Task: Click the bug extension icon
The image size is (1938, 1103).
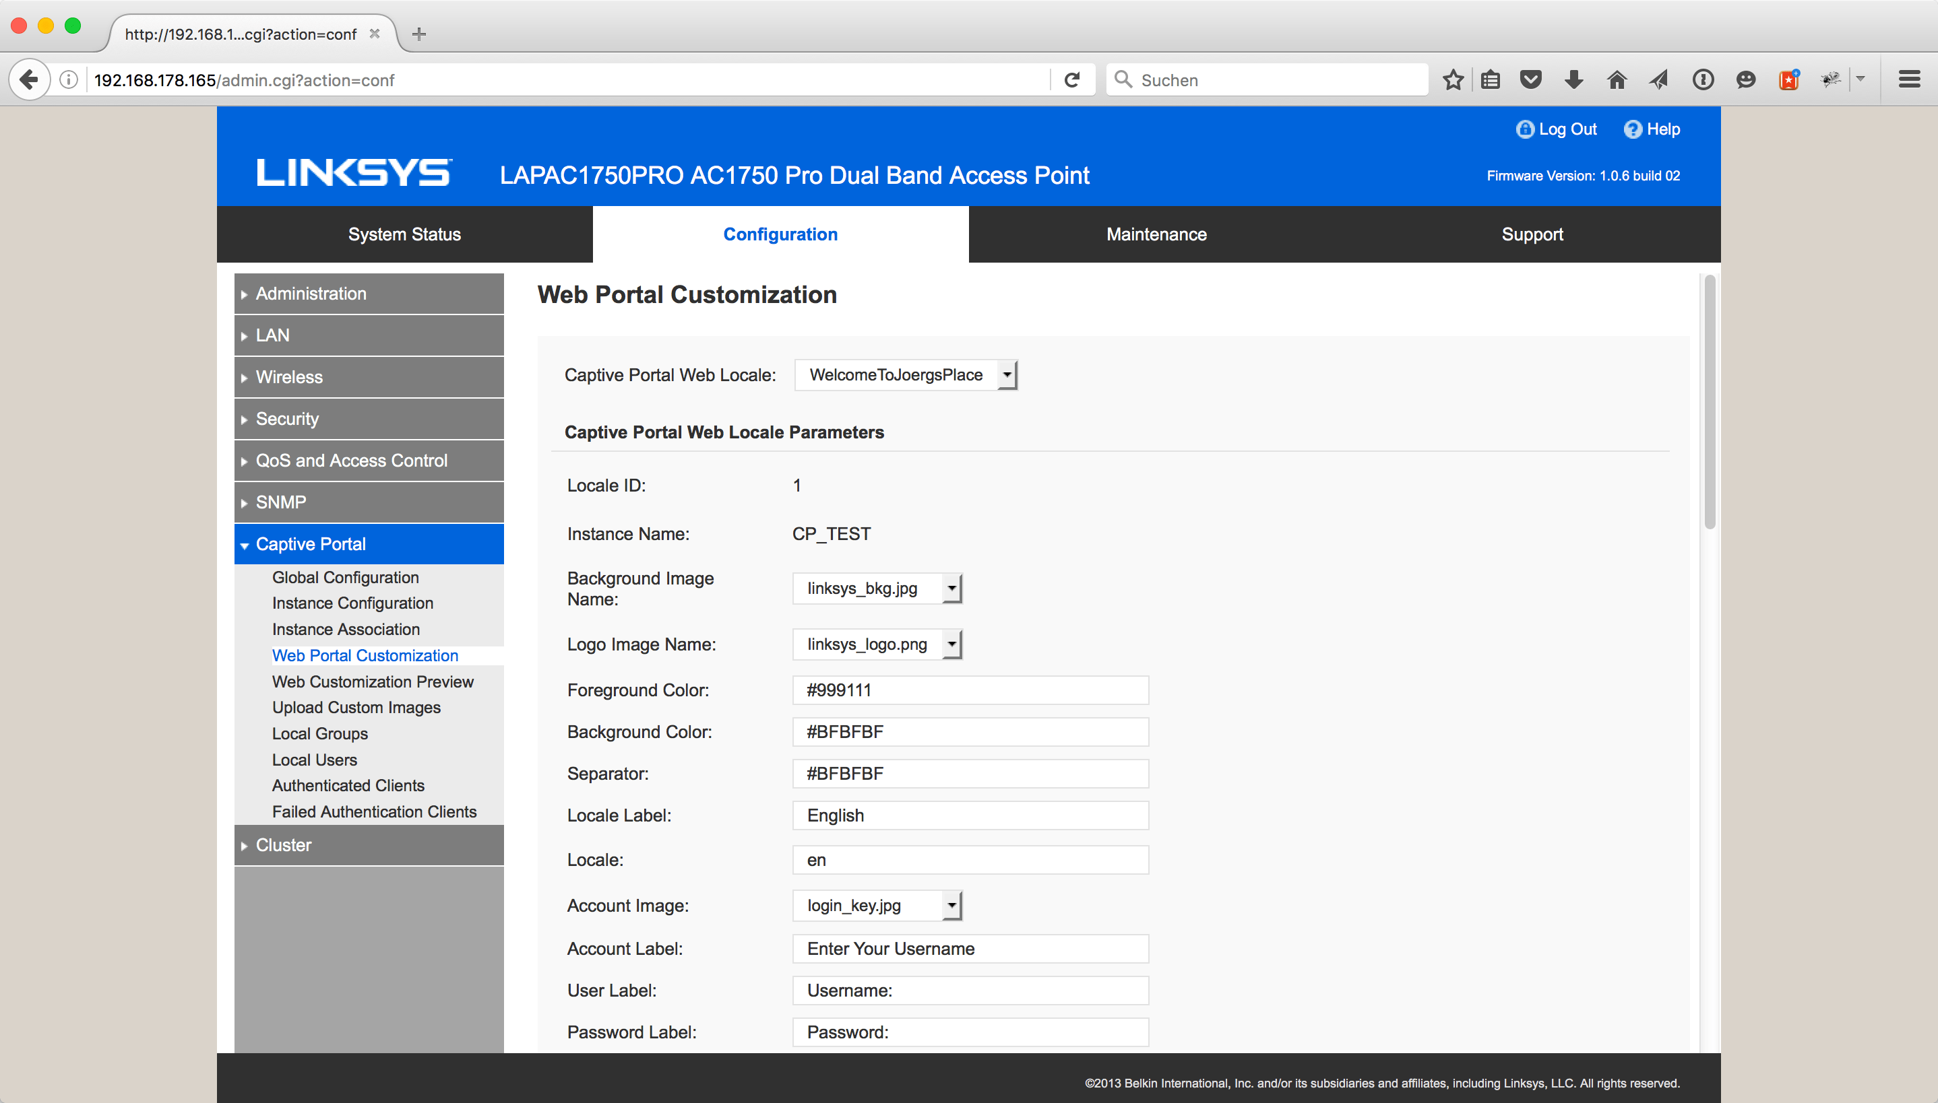Action: pos(1830,79)
